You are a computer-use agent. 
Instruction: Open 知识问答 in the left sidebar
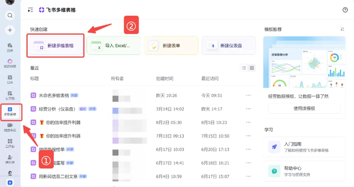pyautogui.click(x=10, y=63)
